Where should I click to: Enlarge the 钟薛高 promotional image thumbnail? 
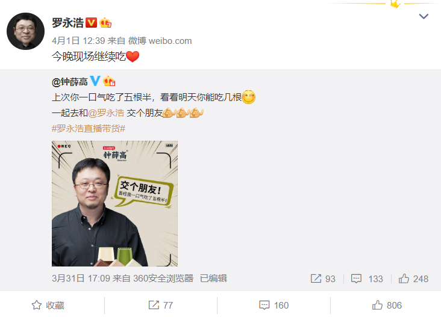click(x=114, y=203)
